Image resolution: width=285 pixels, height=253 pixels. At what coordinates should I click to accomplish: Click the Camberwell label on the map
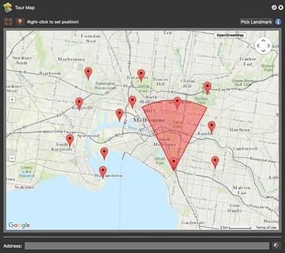tap(245, 149)
